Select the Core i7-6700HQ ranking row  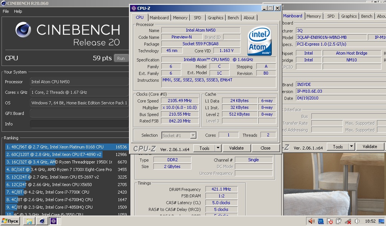[66, 200]
